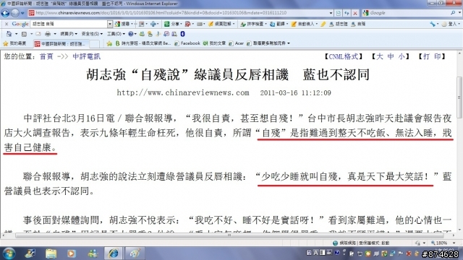Open the address bar history dropdown
Image resolution: width=463 pixels, height=260 pixels.
coord(331,13)
